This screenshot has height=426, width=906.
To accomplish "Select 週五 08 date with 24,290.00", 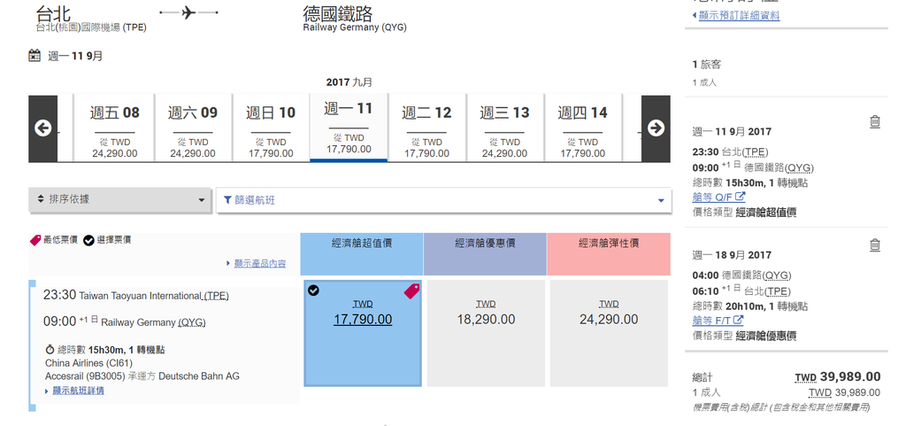I will point(114,128).
